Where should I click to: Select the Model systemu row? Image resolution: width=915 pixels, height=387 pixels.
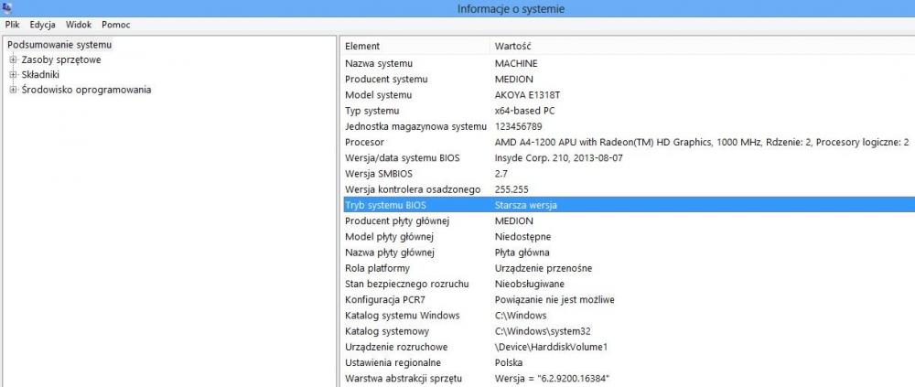point(379,95)
